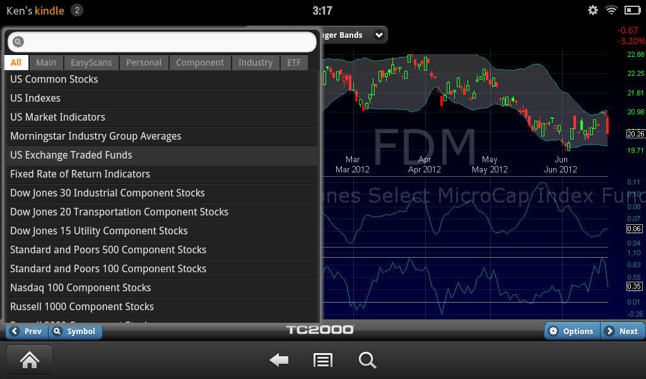Tap the battery indicator icon
The height and width of the screenshot is (379, 646).
point(630,10)
